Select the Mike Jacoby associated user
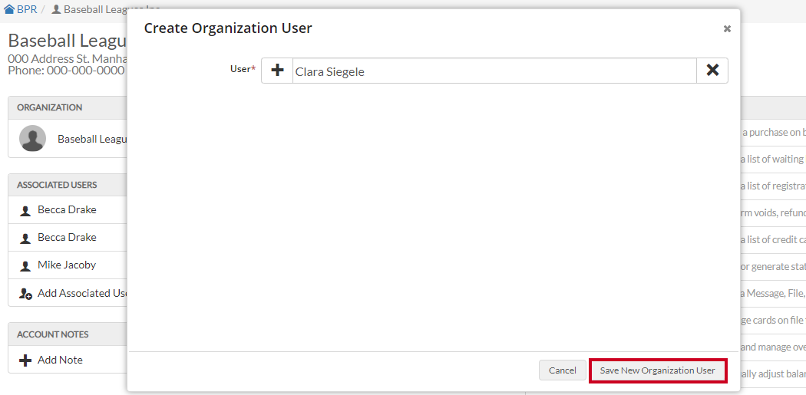 67,265
